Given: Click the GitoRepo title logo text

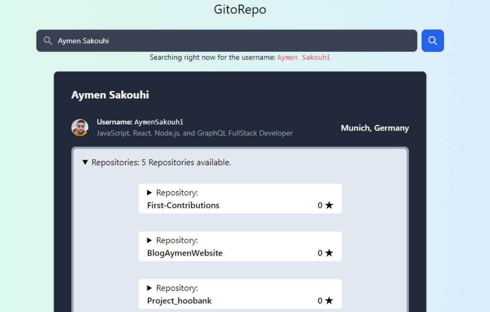Looking at the screenshot, I should pyautogui.click(x=240, y=10).
